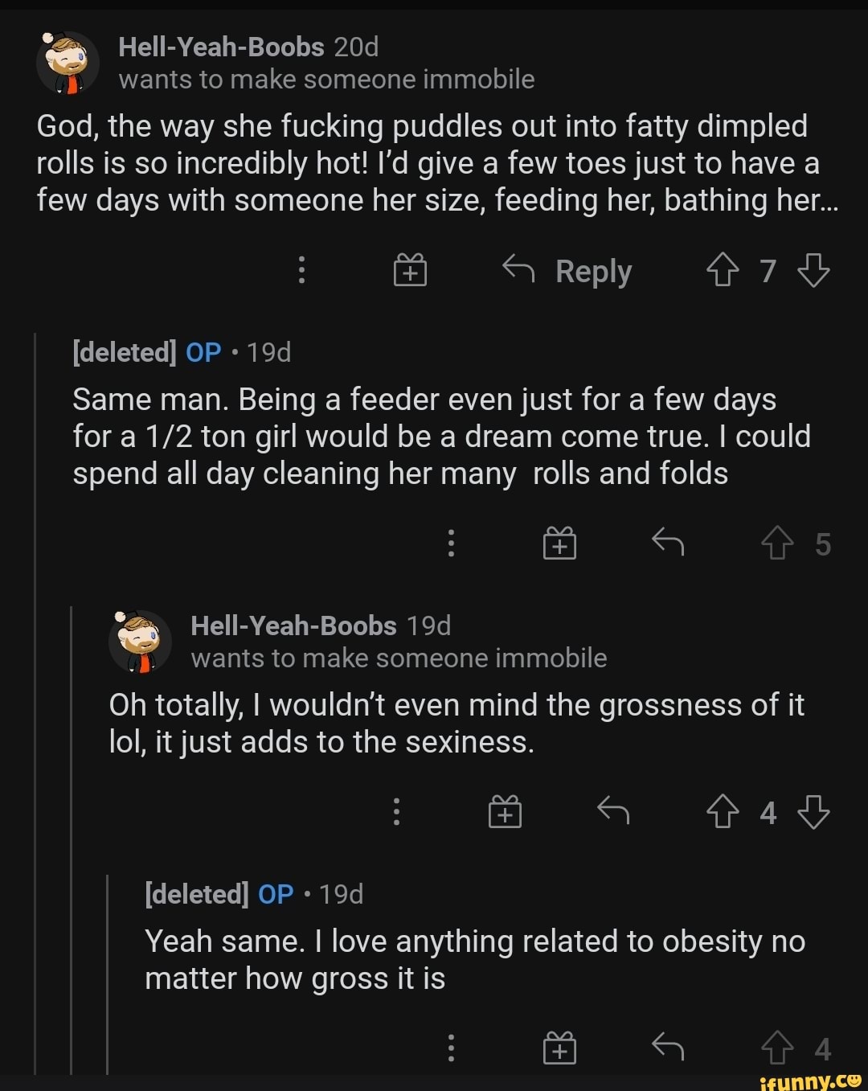The image size is (868, 1091).
Task: Upvote the deleted OP comment with 5 points
Action: 776,543
